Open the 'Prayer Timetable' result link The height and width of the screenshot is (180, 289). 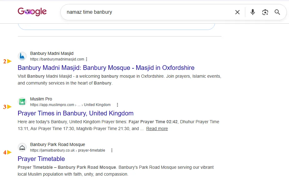point(41,159)
